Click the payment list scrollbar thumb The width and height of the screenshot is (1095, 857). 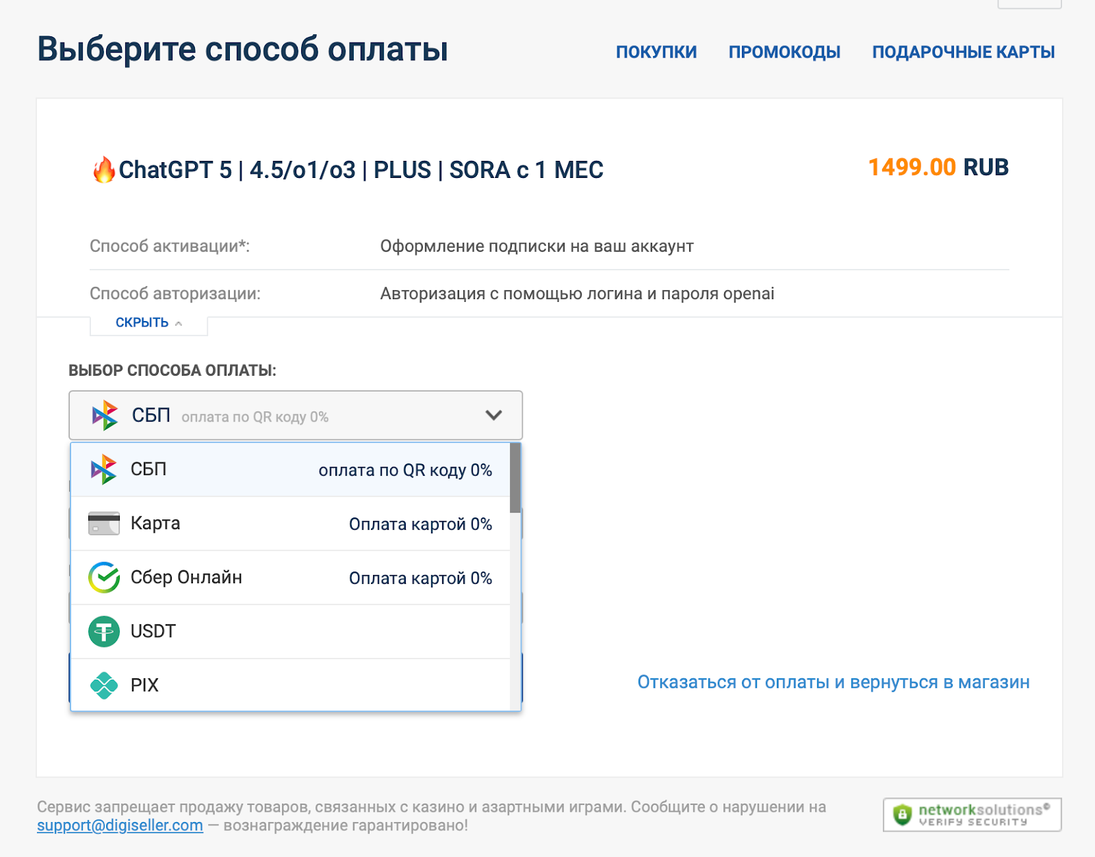(515, 478)
